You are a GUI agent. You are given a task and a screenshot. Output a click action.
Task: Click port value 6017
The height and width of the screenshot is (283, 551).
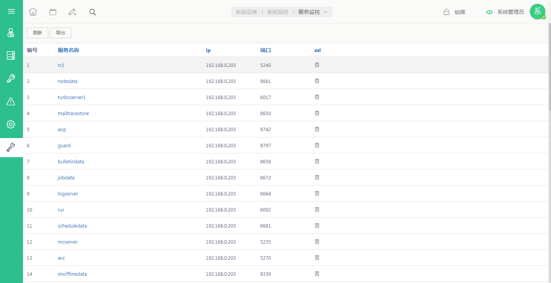click(x=266, y=98)
